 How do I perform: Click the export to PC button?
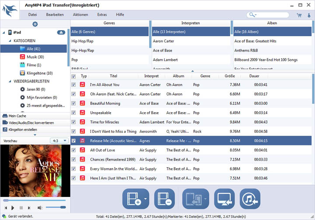tap(224, 199)
